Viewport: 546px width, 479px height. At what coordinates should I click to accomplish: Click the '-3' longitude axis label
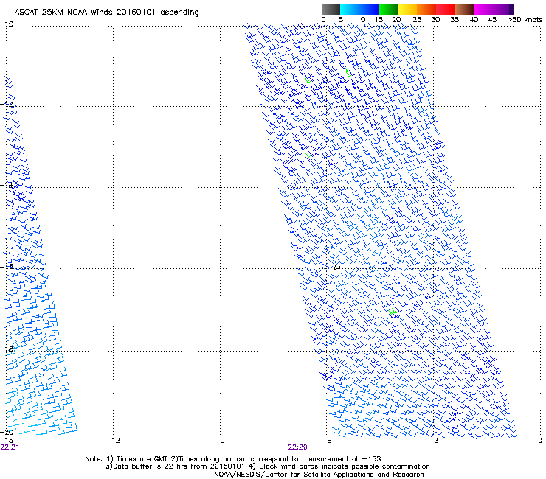point(434,441)
